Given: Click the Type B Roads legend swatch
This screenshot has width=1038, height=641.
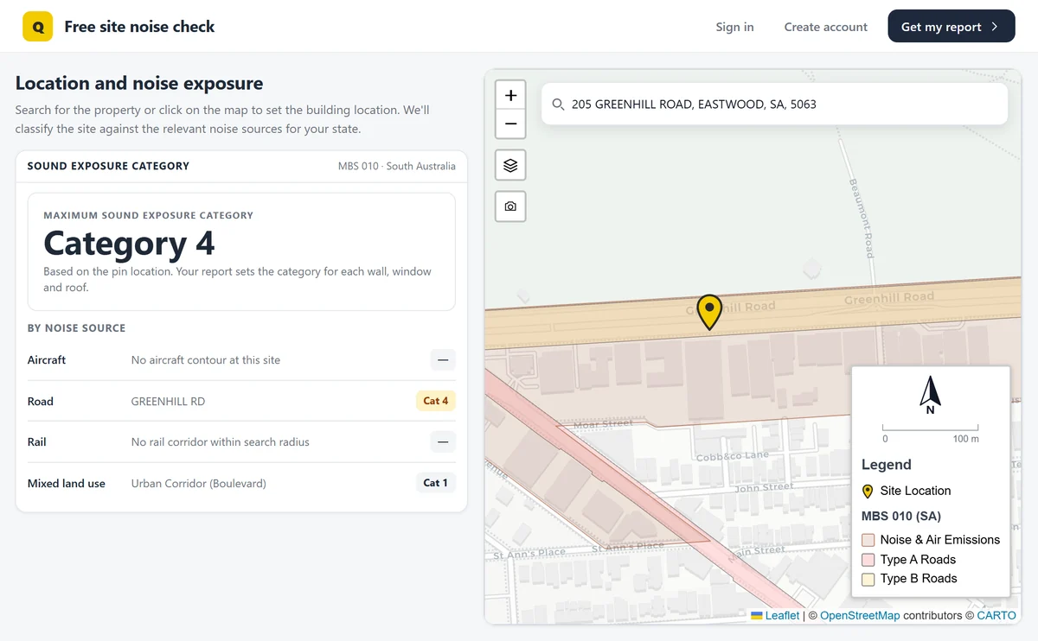Looking at the screenshot, I should coord(868,579).
